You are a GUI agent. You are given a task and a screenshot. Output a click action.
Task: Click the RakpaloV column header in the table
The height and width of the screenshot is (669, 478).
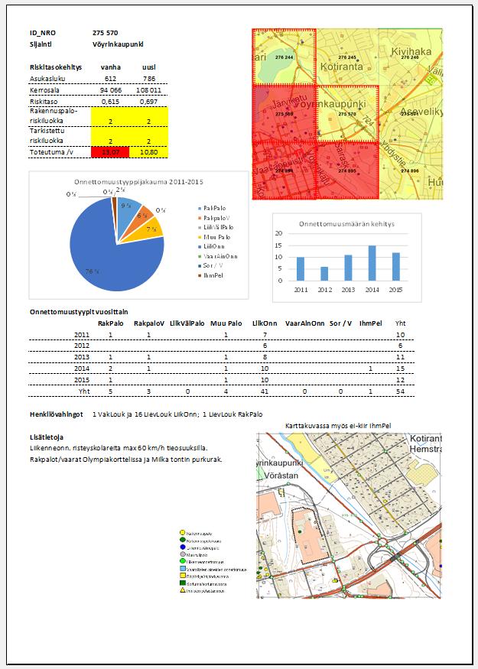pyautogui.click(x=149, y=324)
